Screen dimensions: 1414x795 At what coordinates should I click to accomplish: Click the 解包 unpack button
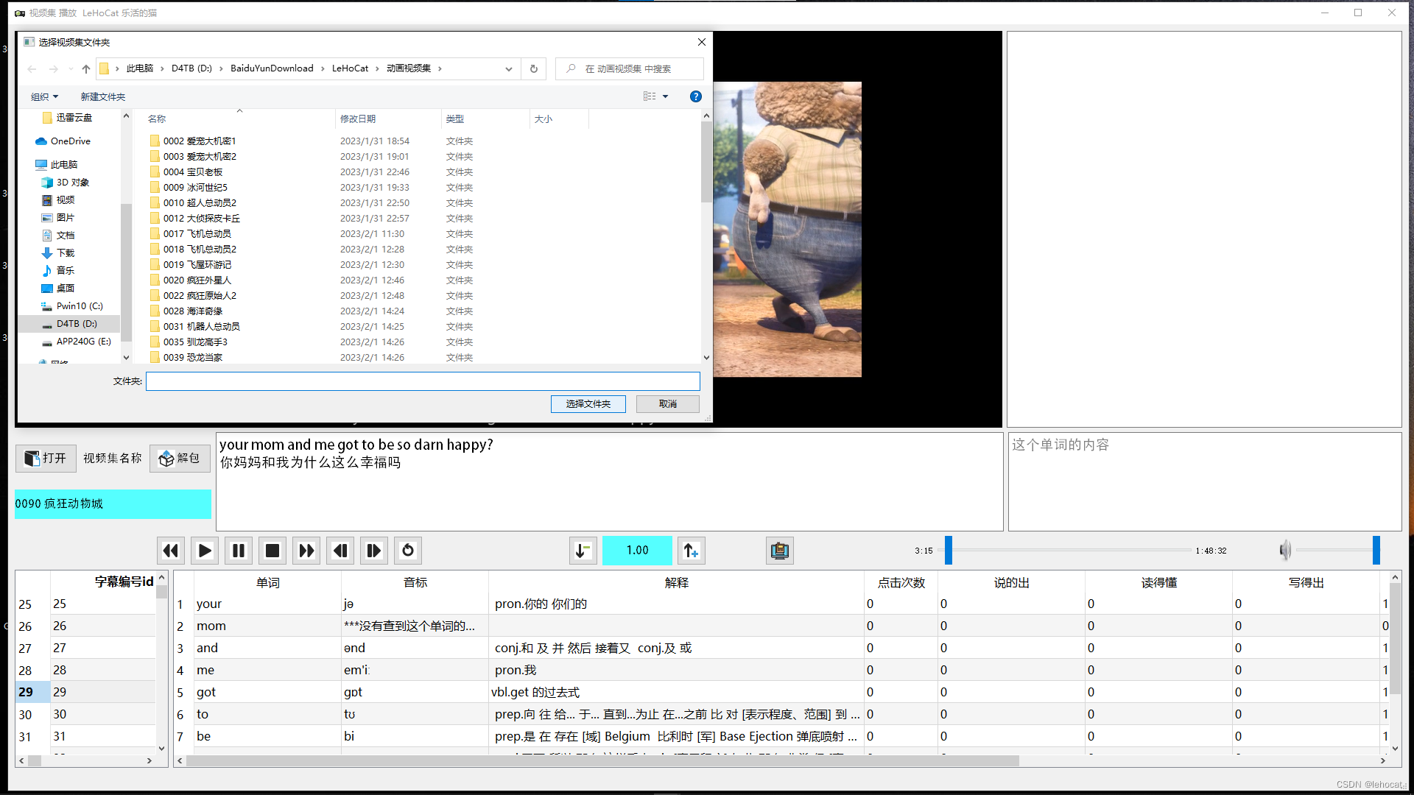pyautogui.click(x=180, y=458)
